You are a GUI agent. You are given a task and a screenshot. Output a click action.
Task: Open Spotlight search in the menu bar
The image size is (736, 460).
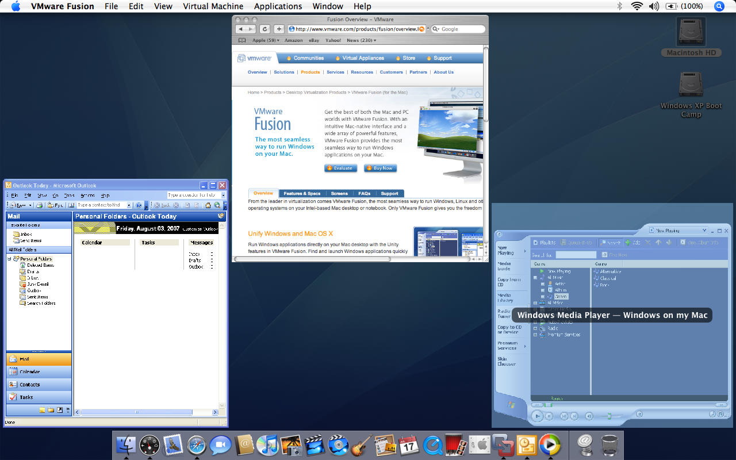point(719,6)
